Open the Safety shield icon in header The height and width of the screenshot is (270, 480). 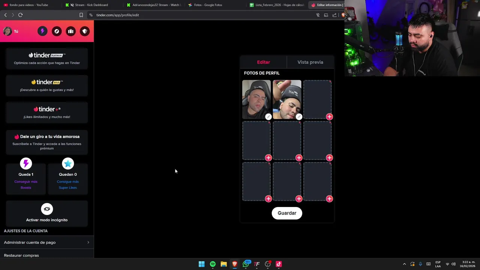pyautogui.click(x=85, y=31)
